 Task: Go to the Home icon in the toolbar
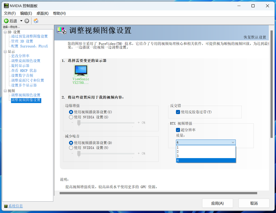(36, 21)
